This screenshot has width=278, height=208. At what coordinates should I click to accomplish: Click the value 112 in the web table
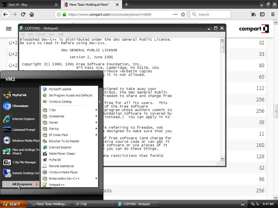[x=260, y=88]
